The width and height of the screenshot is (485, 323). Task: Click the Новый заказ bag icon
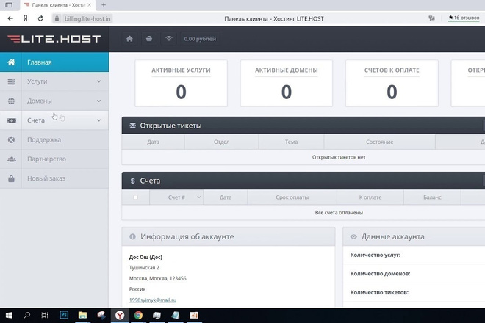coord(11,178)
